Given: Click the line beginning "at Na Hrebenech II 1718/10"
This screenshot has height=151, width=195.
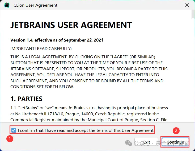Looking at the screenshot, I should 84,114.
